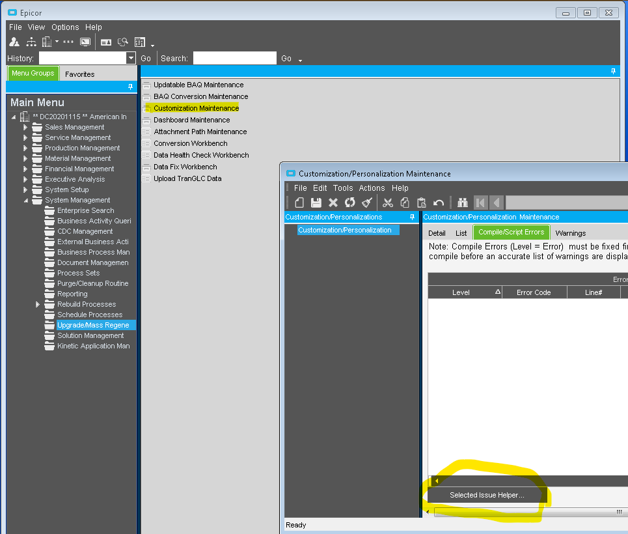
Task: Open the Actions menu in Customization Maintenance
Action: pyautogui.click(x=372, y=188)
